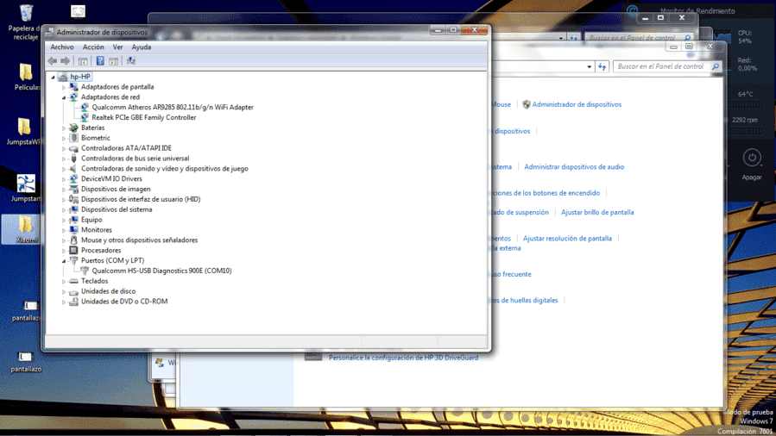Select the Teclados keyboard icon
This screenshot has width=776, height=436.
click(x=73, y=281)
